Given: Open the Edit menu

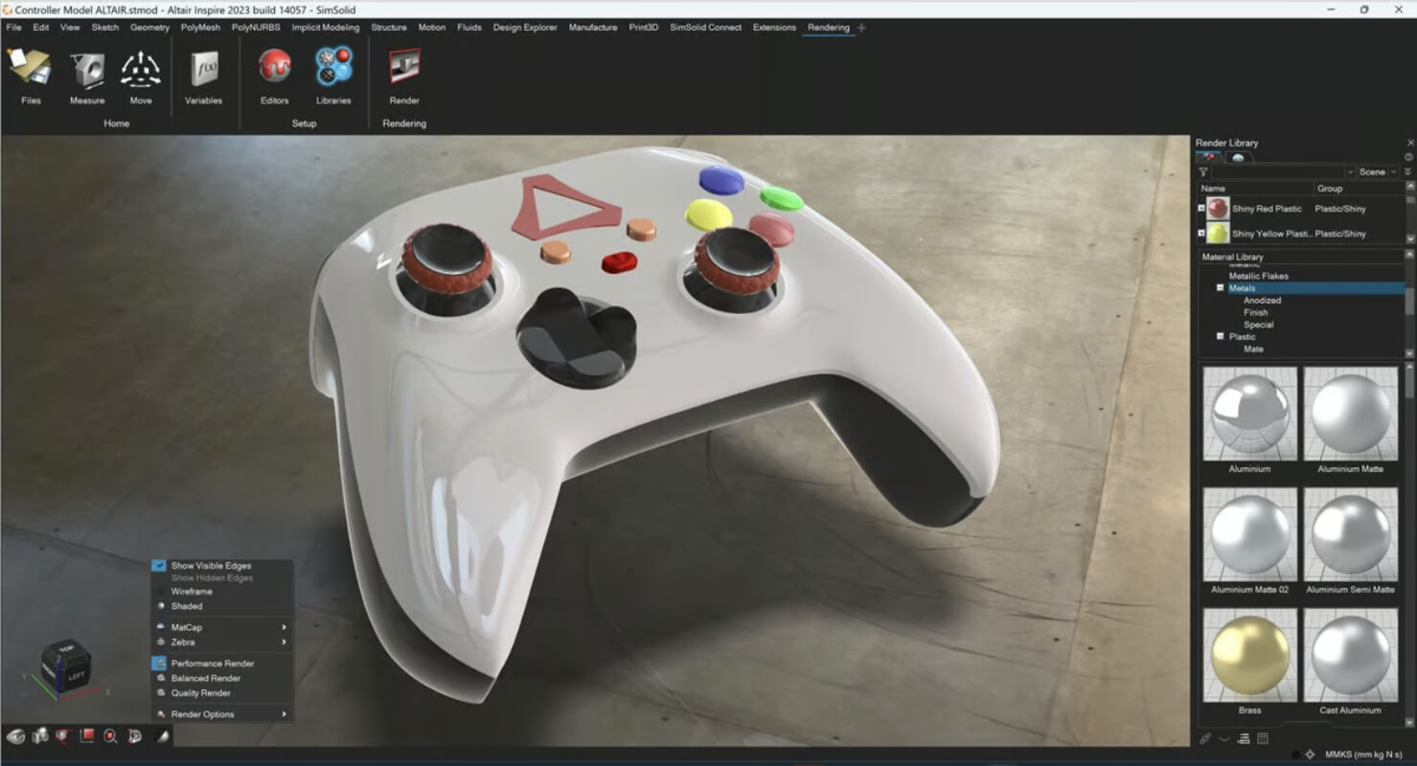Looking at the screenshot, I should click(x=41, y=28).
